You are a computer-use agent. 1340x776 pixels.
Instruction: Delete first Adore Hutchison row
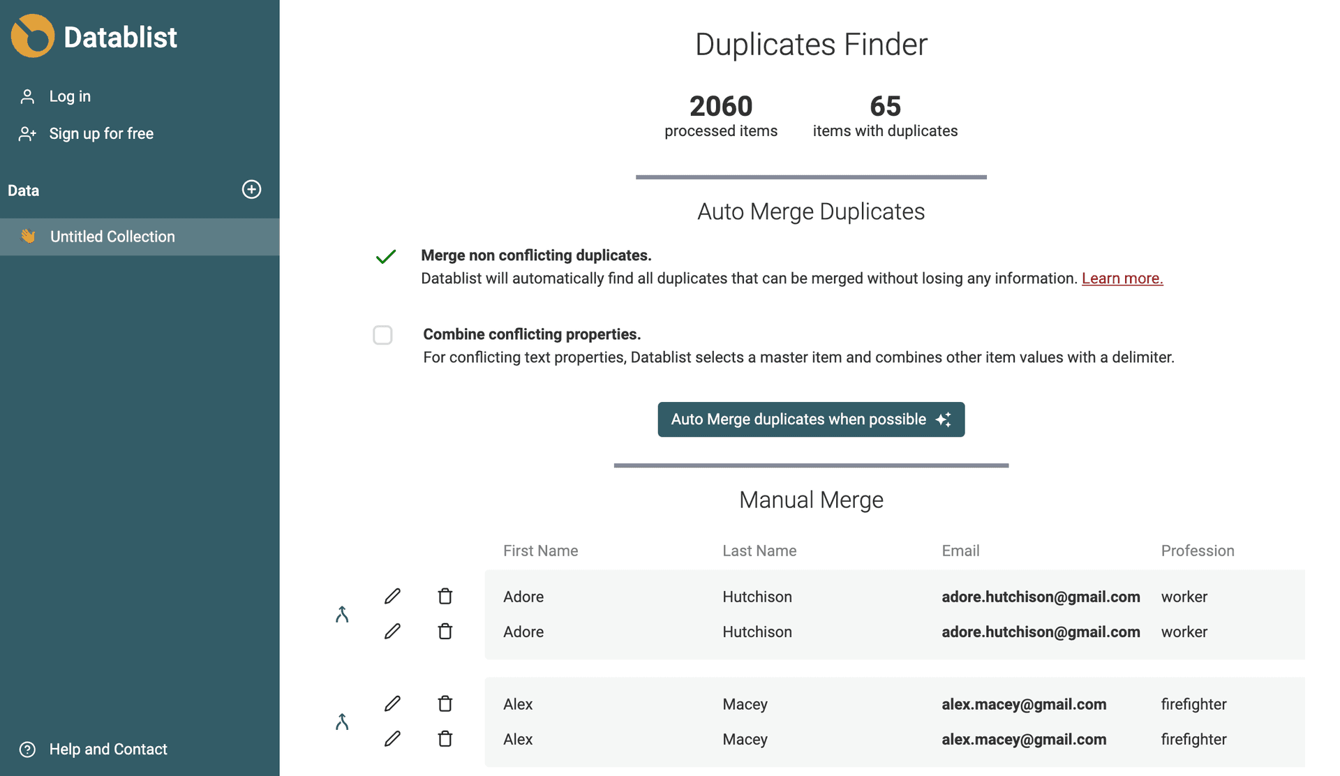[445, 597]
